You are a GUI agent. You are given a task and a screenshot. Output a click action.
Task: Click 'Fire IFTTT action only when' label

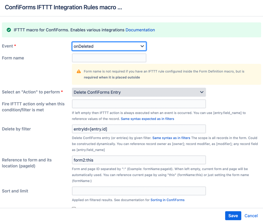(x=33, y=107)
